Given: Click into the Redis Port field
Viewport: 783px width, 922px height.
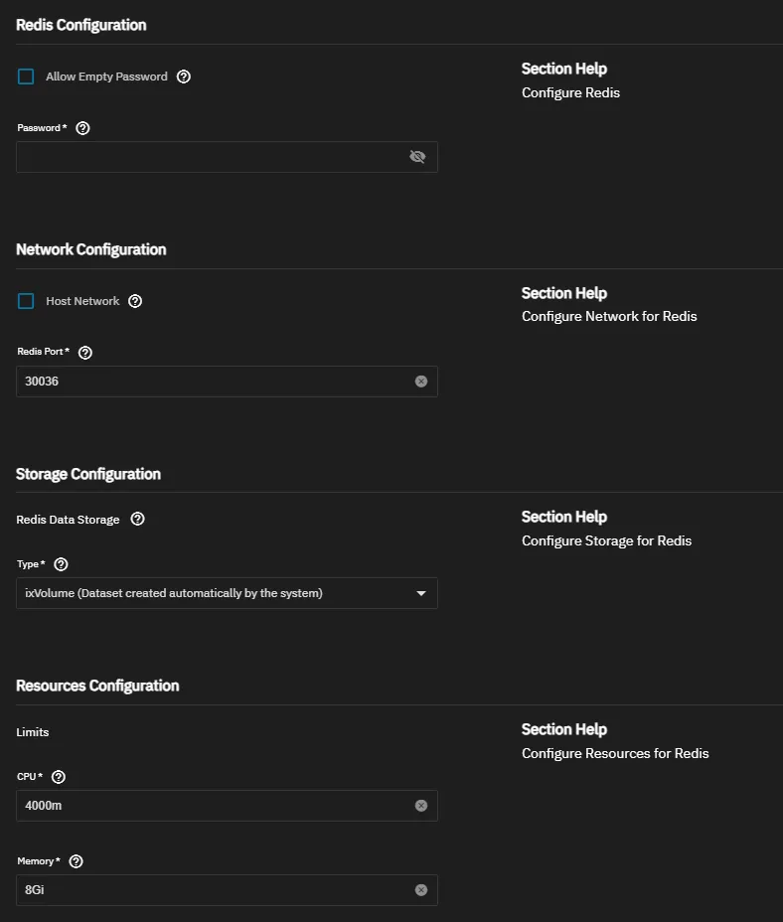Looking at the screenshot, I should tap(209, 382).
